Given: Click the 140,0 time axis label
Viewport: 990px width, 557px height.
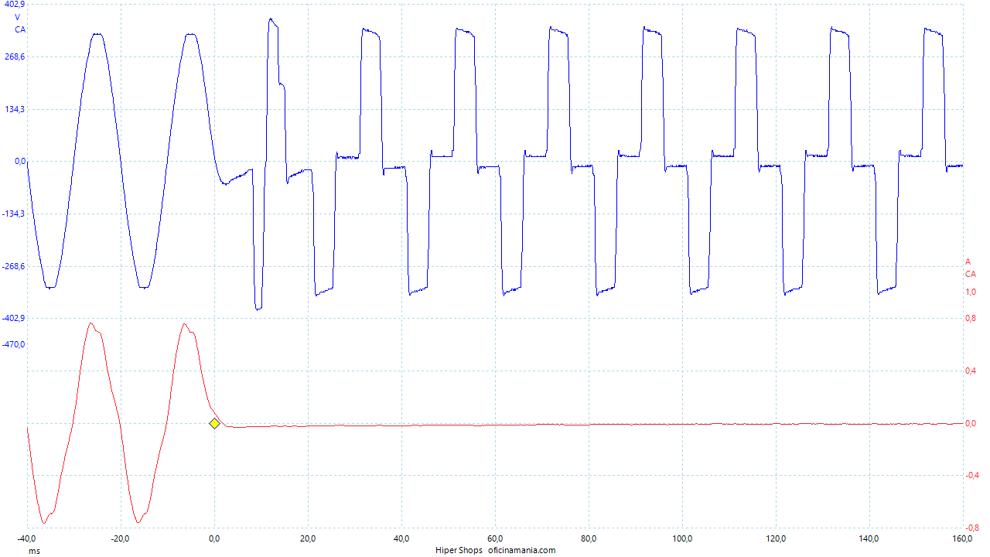Looking at the screenshot, I should (869, 538).
